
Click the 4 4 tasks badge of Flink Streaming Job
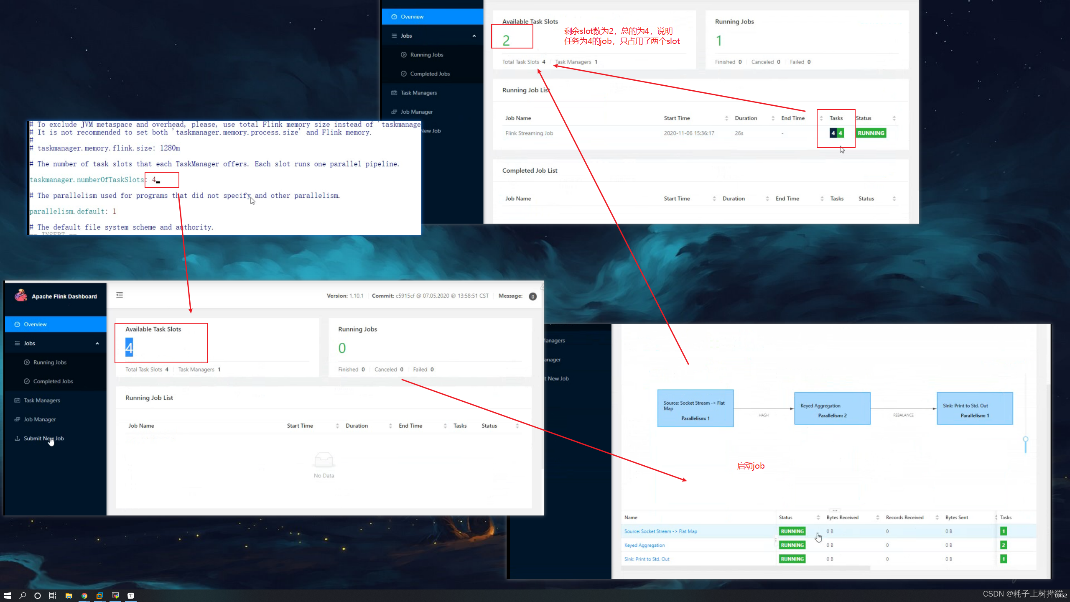837,133
